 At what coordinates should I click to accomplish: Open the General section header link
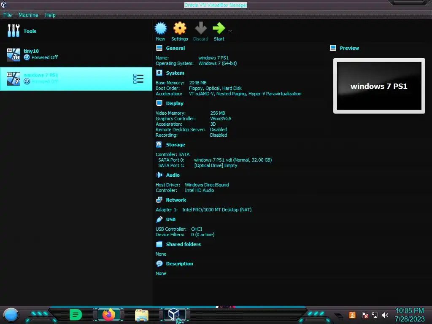[x=175, y=48]
